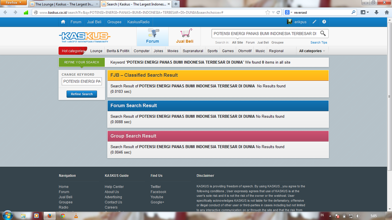Click the browser back arrow

6,13
